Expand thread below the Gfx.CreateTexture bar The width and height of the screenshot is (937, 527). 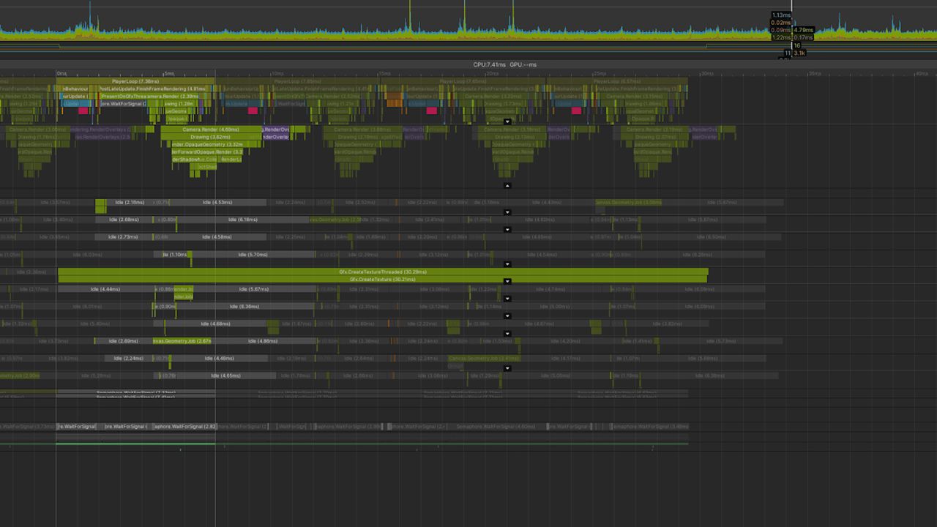[x=507, y=281]
